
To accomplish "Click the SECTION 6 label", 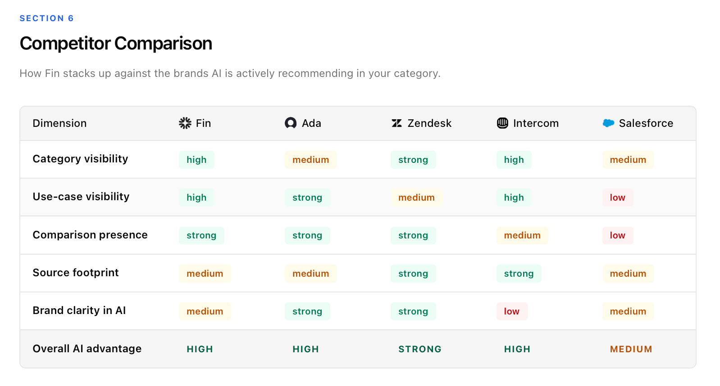I will (46, 18).
